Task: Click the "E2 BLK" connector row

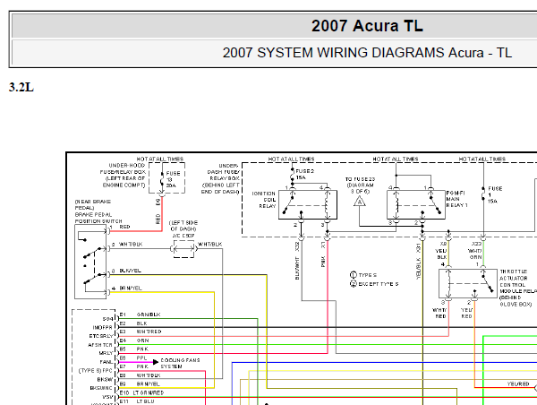Action: [133, 323]
